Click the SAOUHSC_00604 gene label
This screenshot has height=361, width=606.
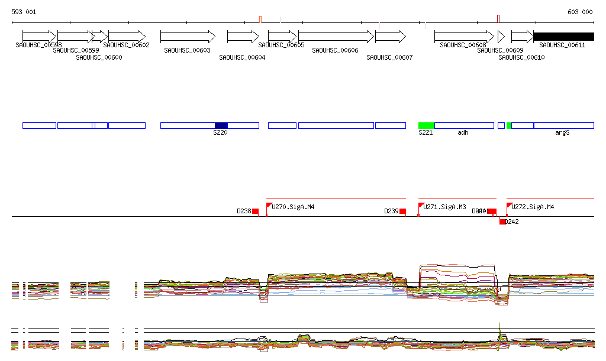(242, 57)
